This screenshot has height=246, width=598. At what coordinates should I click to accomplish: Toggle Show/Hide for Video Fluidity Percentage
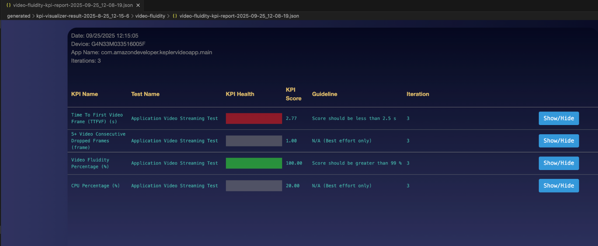(x=558, y=163)
